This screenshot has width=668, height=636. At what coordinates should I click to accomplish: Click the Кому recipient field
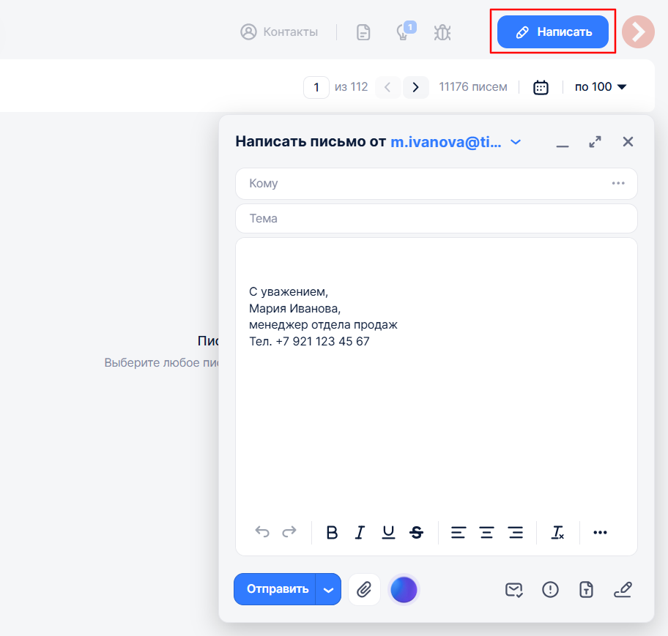tap(425, 184)
